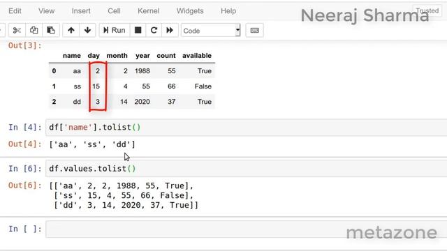Paste cells below icon
Image resolution: width=447 pixels, height=251 pixels.
pyautogui.click(x=51, y=30)
